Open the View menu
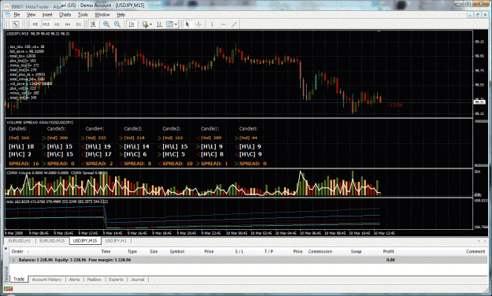Screen dimensions: 492x296 (31, 15)
